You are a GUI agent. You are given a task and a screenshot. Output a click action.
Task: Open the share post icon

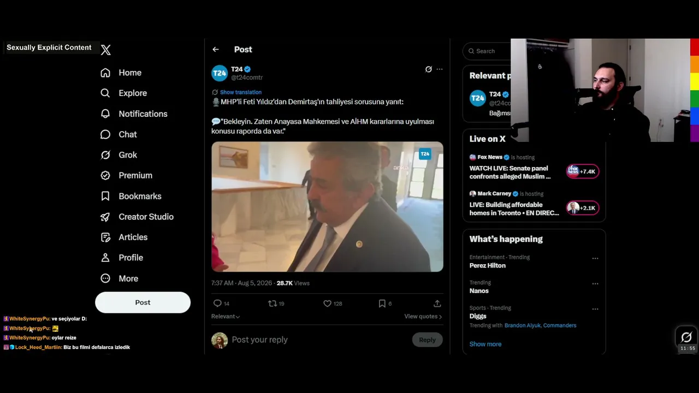pos(437,303)
